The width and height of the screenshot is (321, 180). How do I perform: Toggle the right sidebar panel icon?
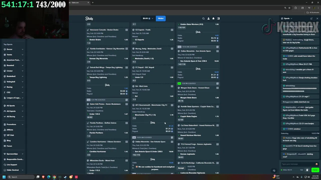[218, 18]
